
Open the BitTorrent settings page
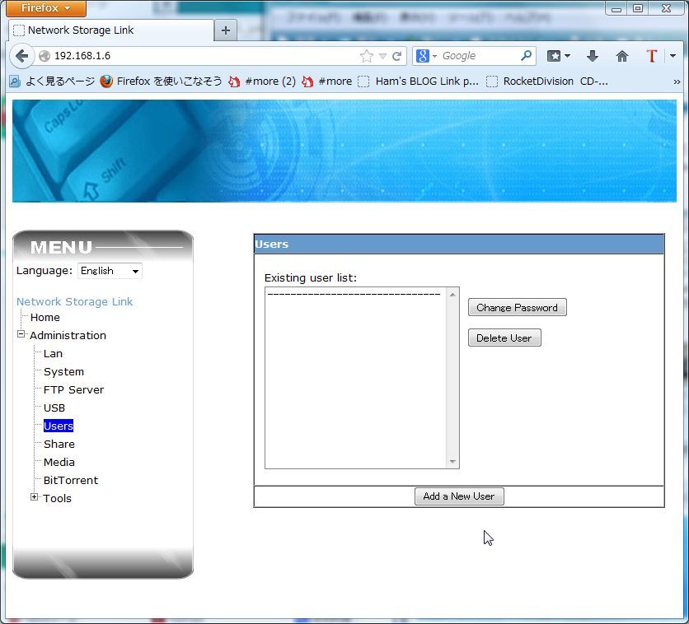point(70,480)
